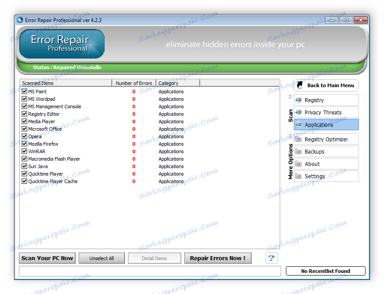Toggle the Macromedia Flash Player checkbox
Screen dimensions: 384x294
tap(24, 158)
